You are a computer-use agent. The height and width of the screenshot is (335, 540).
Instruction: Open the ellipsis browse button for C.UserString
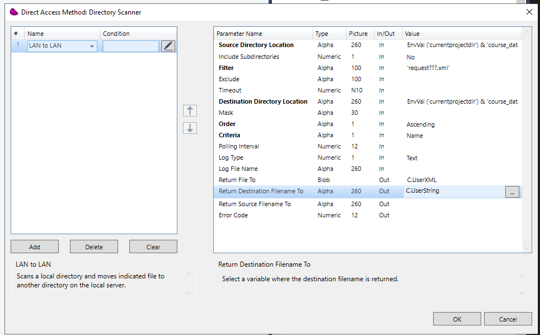click(x=512, y=192)
